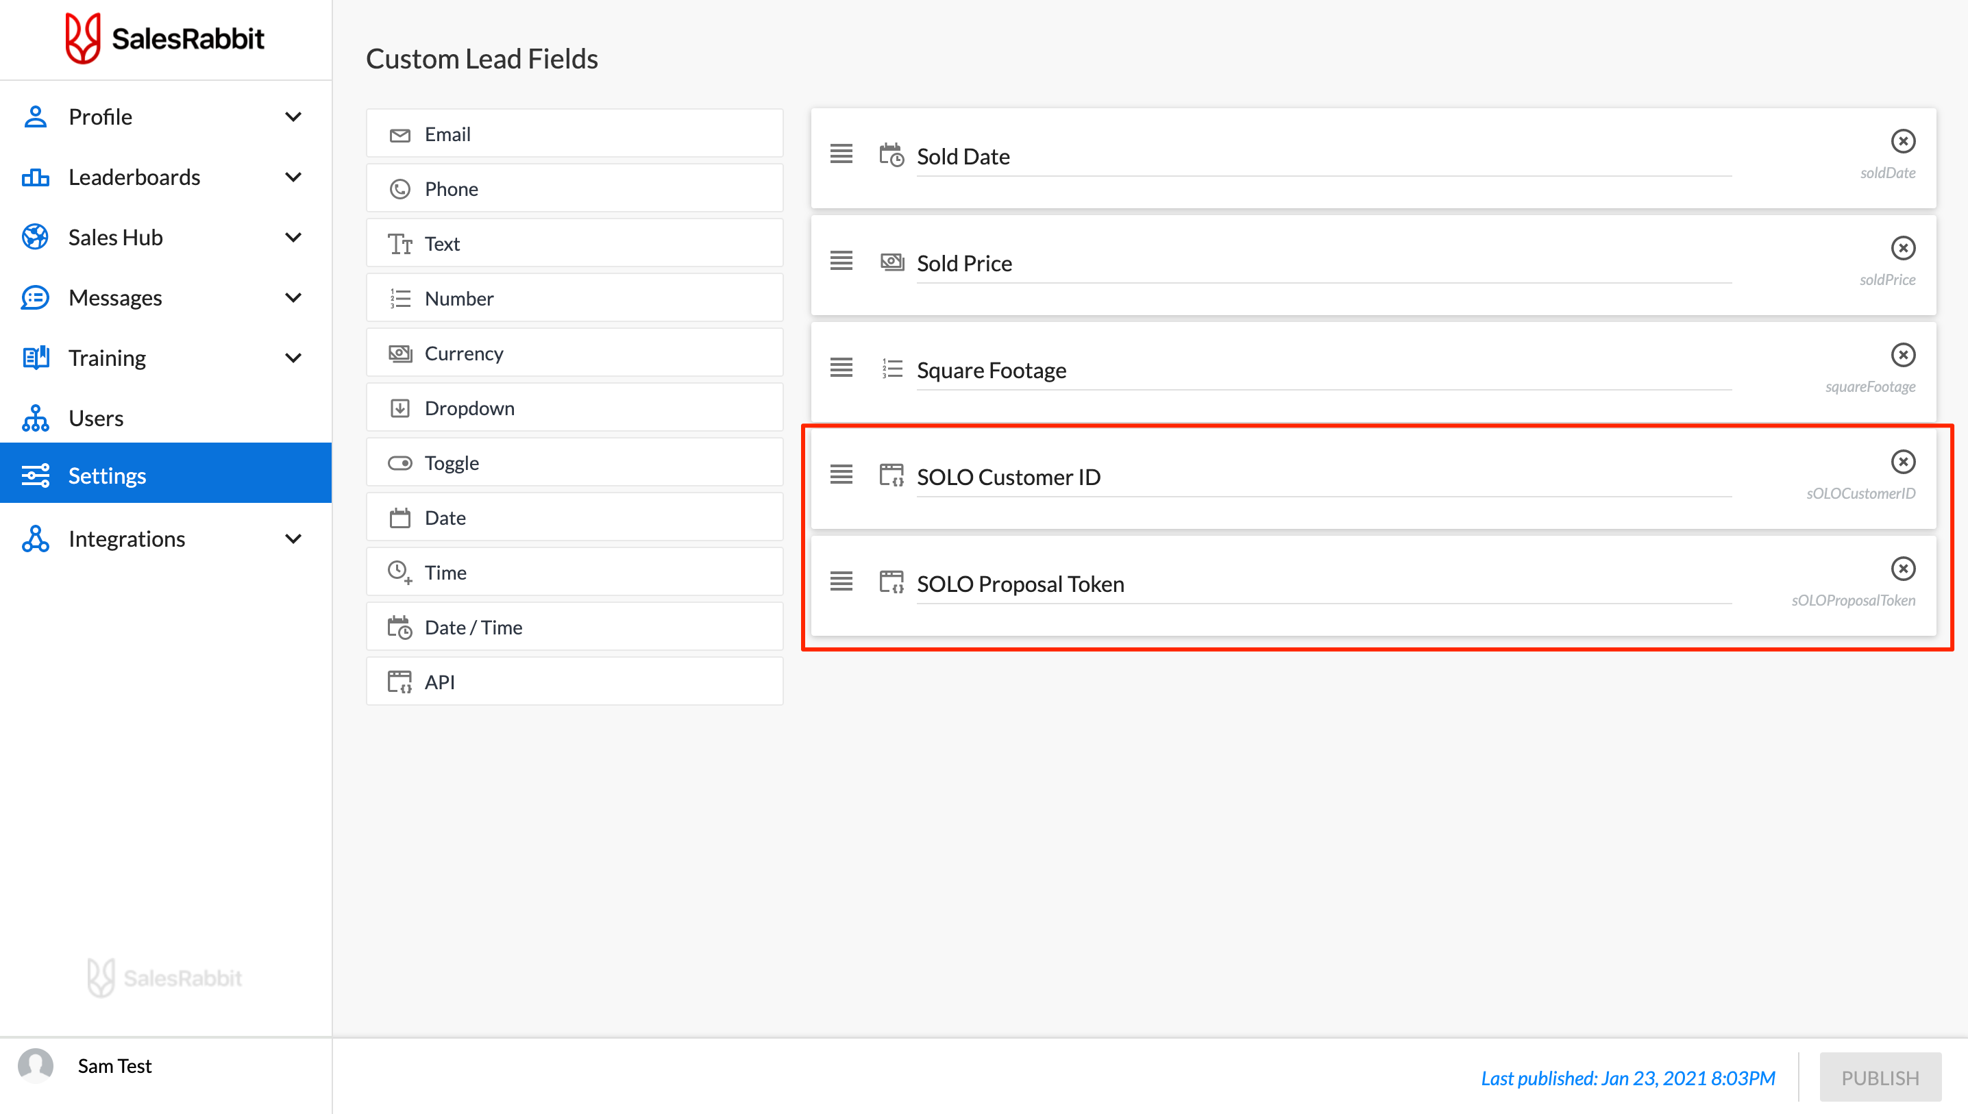The height and width of the screenshot is (1114, 1968).
Task: Edit the Sold Price name field
Action: point(1324,264)
